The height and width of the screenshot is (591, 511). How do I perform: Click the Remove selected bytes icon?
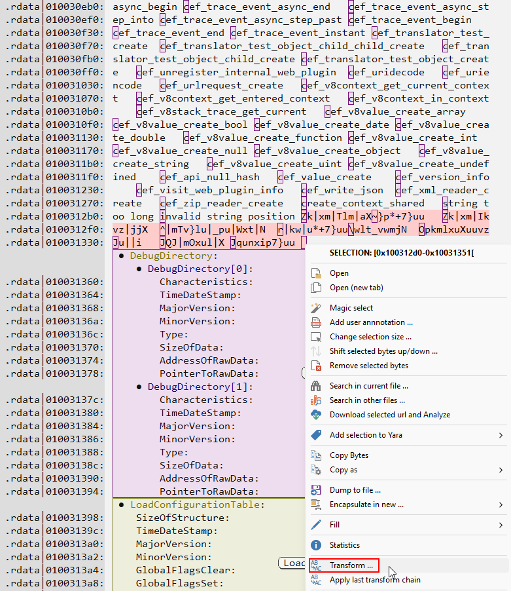317,366
